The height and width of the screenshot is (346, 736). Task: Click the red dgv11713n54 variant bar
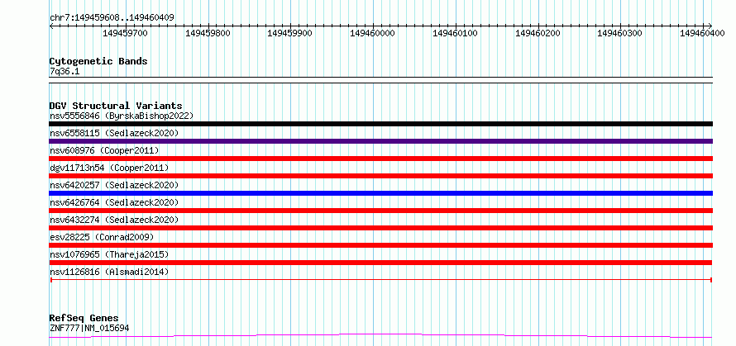point(380,176)
